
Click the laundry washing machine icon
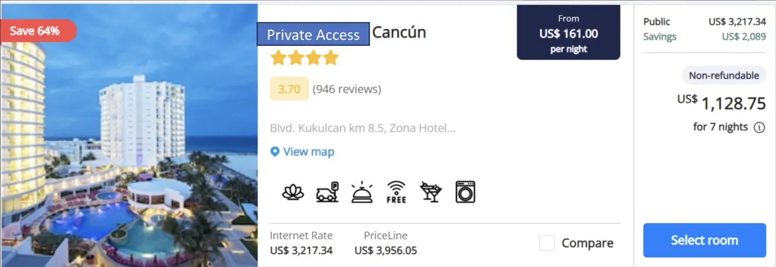tap(465, 192)
